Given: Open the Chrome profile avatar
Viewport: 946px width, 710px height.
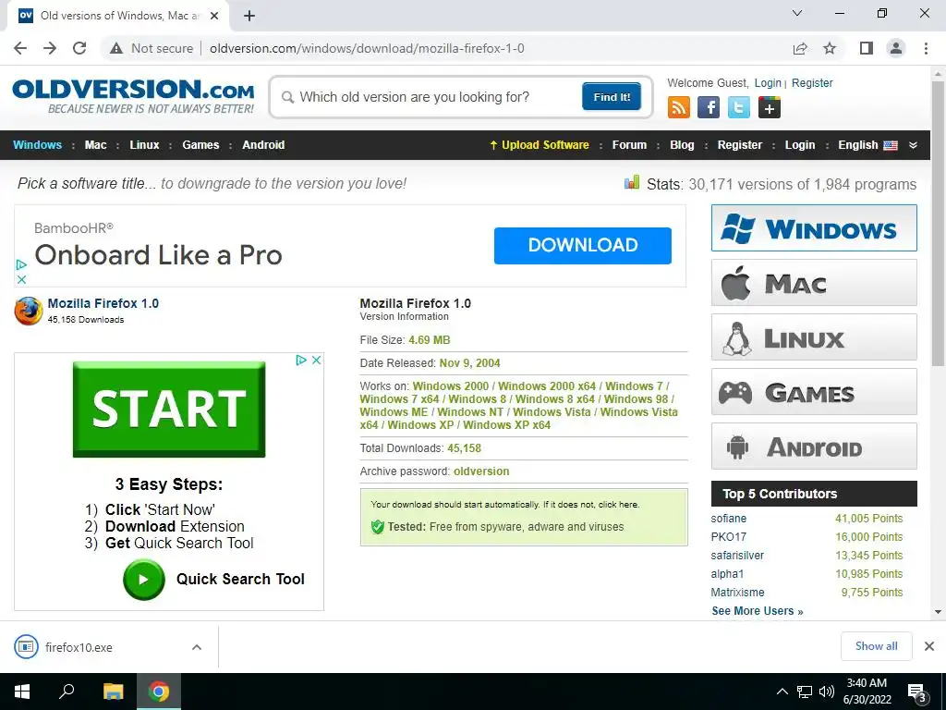Looking at the screenshot, I should point(896,48).
